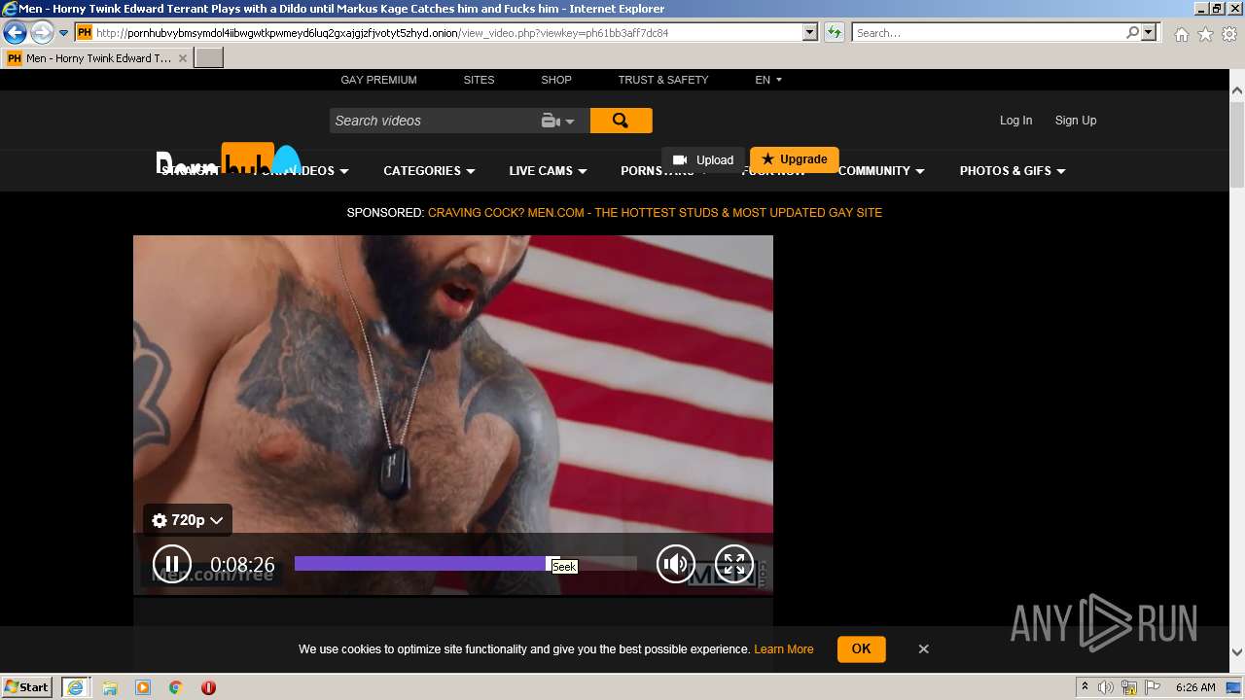Refresh the page using the reload icon
The image size is (1245, 700).
(835, 32)
